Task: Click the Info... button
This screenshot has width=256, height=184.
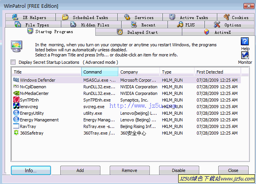Action: click(x=31, y=170)
